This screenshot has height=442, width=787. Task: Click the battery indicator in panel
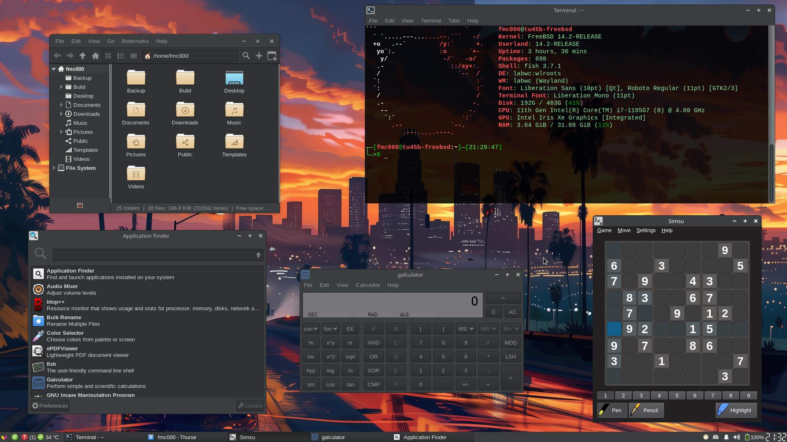(x=754, y=437)
